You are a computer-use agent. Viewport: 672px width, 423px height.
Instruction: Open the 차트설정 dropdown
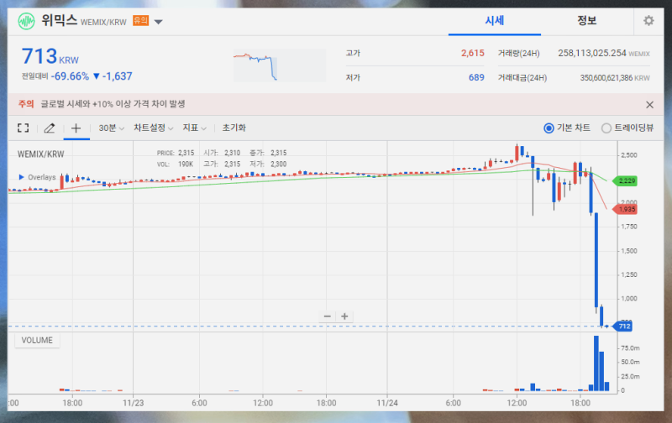pyautogui.click(x=153, y=128)
